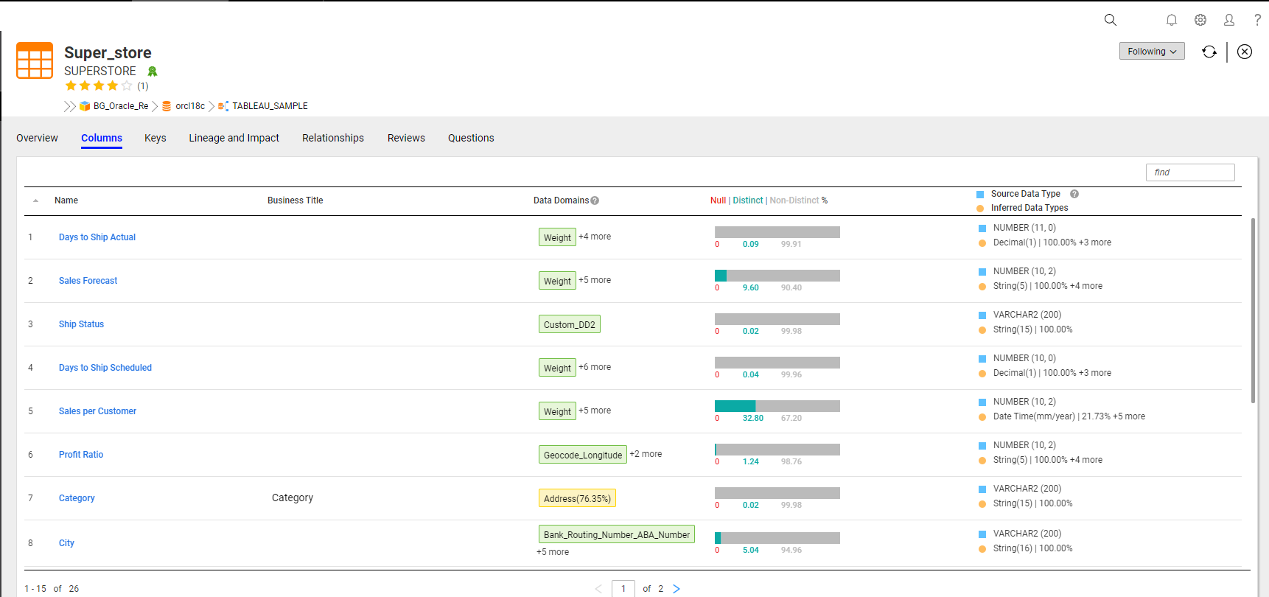
Task: Open the settings gear icon
Action: 1200,20
